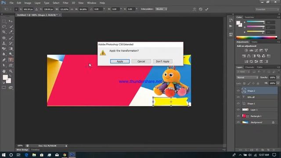The height and width of the screenshot is (158, 281).
Task: Select the Horizontal Type tool
Action: [11, 60]
